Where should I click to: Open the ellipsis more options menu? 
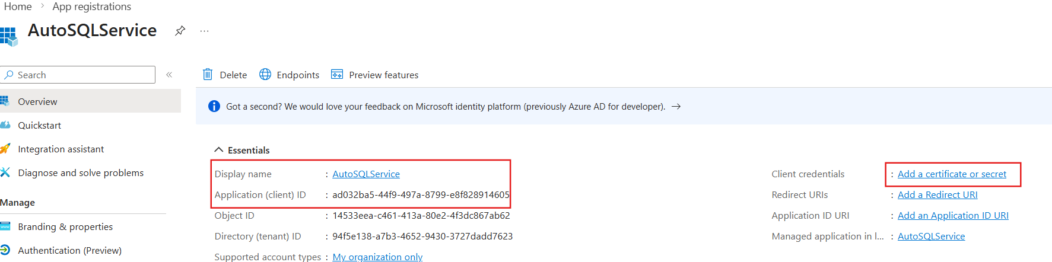pos(204,31)
